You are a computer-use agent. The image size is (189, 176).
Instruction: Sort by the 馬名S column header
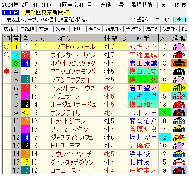(75, 38)
